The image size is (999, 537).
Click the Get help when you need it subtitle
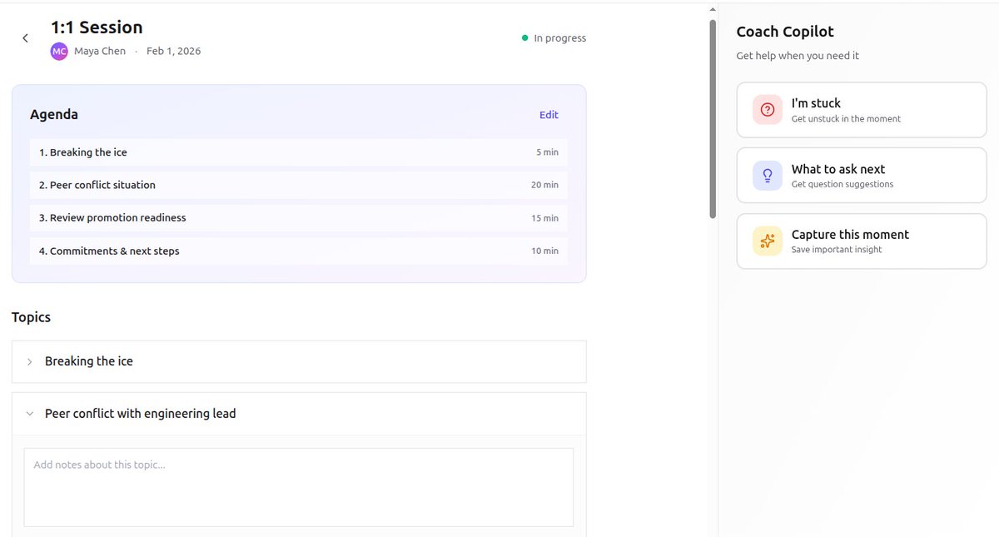click(798, 56)
